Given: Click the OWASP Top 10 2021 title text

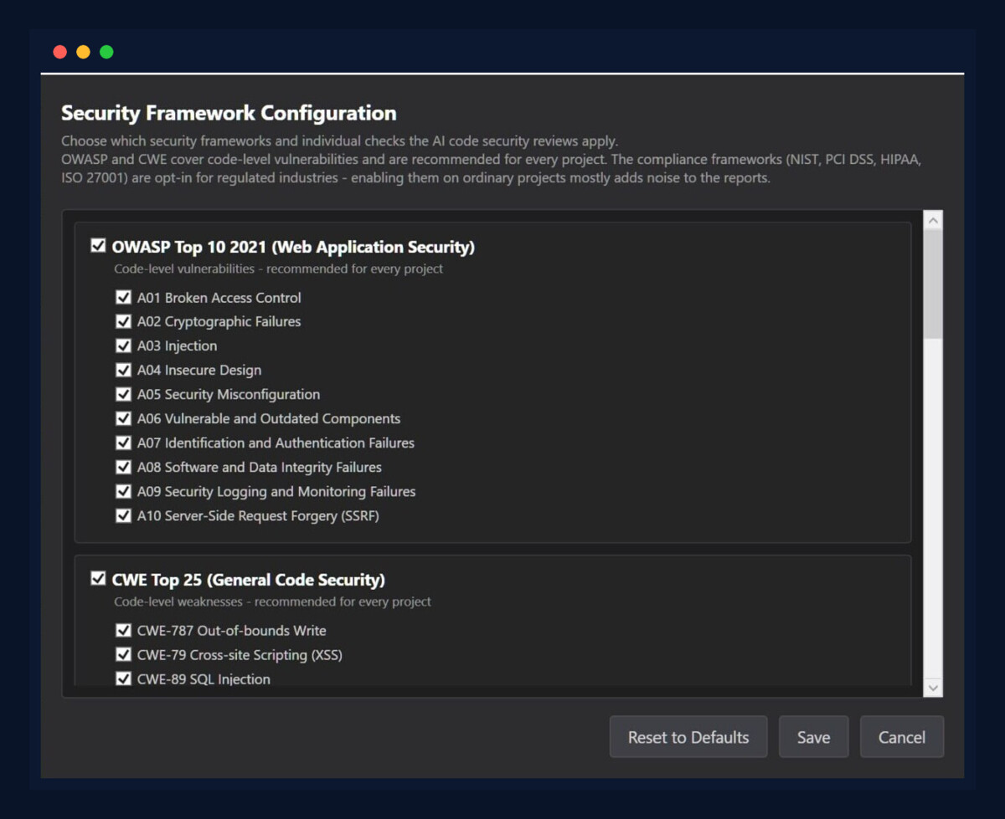Looking at the screenshot, I should pos(293,247).
